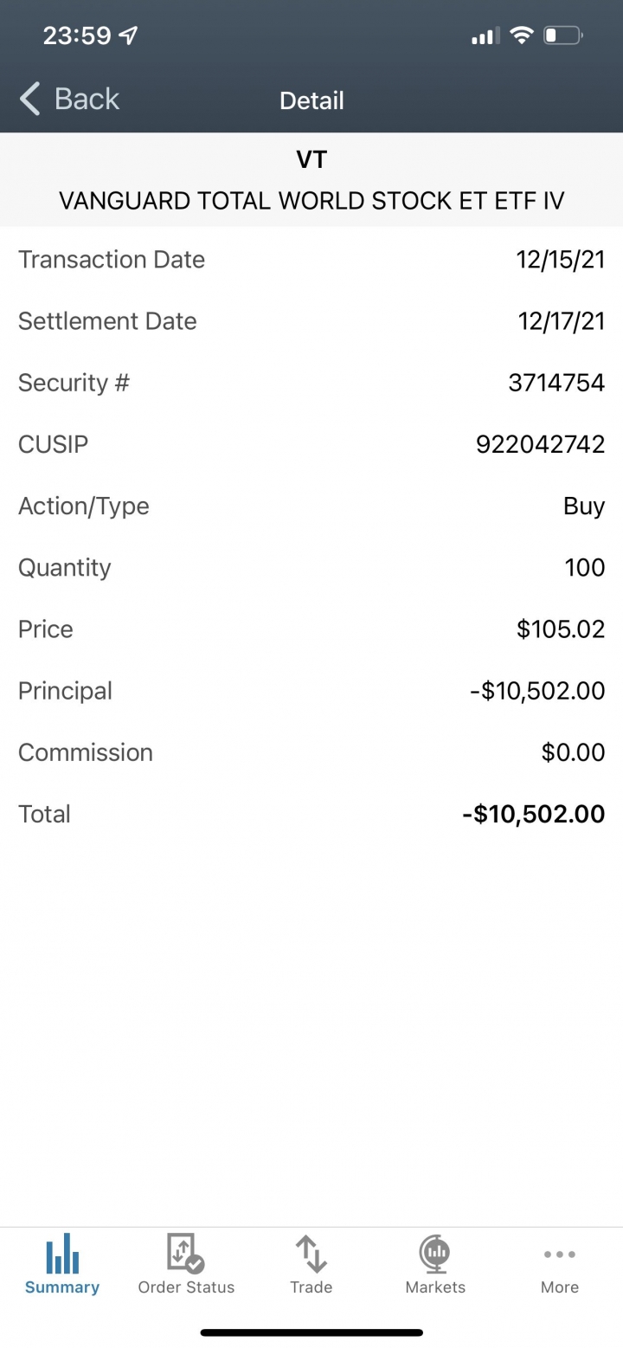Tap the cellular signal bars
The image size is (623, 1348).
[x=485, y=35]
